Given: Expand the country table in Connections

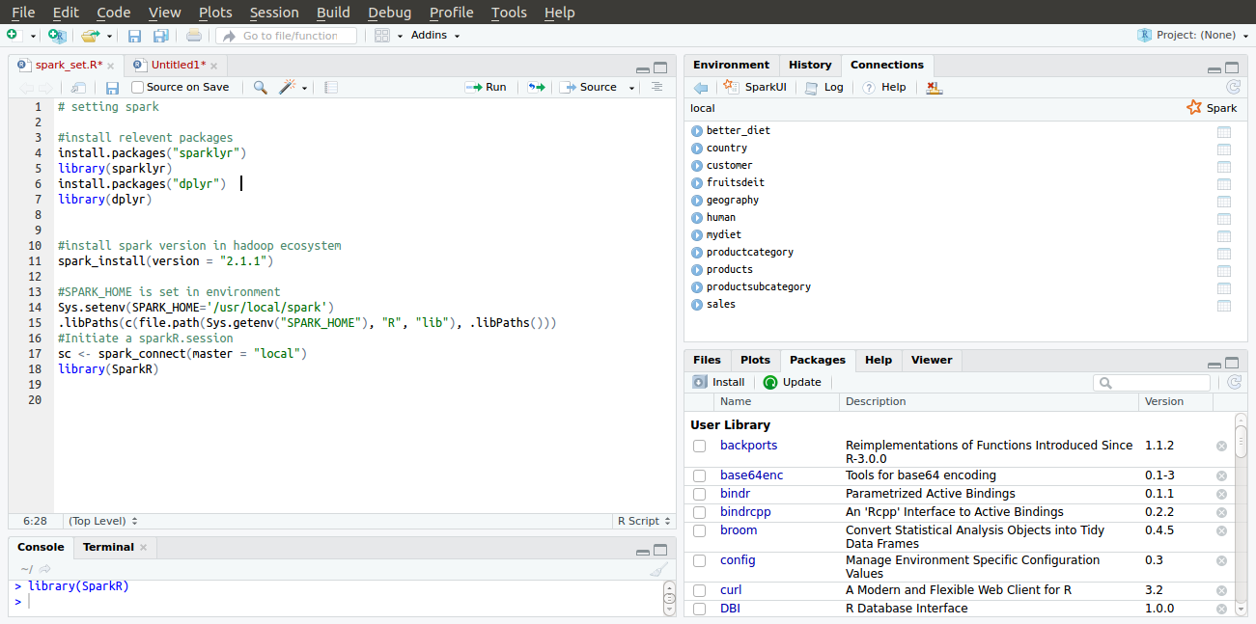Looking at the screenshot, I should point(697,149).
